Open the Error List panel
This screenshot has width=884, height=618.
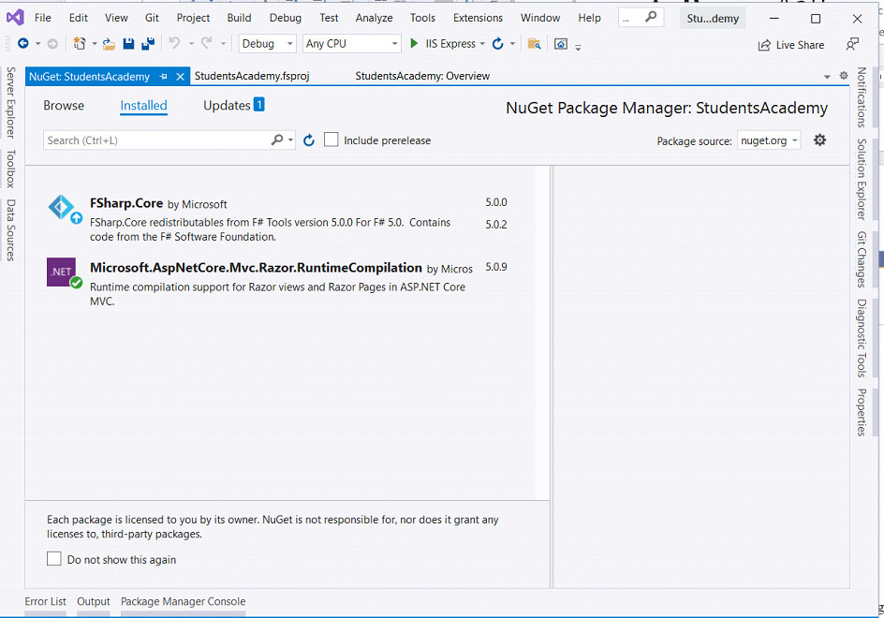[x=45, y=601]
